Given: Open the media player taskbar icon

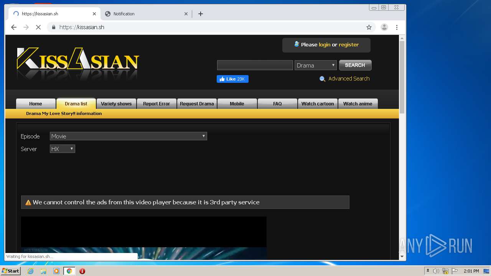Looking at the screenshot, I should [56, 271].
